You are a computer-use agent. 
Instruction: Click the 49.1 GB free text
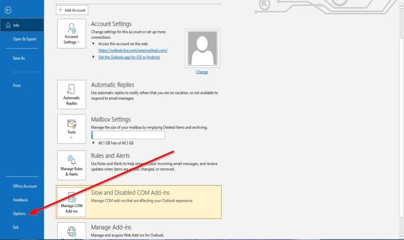click(115, 143)
